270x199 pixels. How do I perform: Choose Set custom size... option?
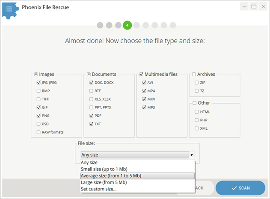tap(138, 189)
